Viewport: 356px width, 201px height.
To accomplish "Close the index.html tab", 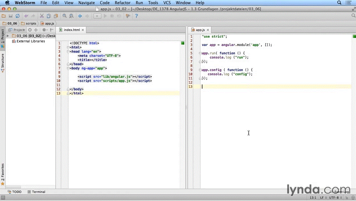I will 83,30.
